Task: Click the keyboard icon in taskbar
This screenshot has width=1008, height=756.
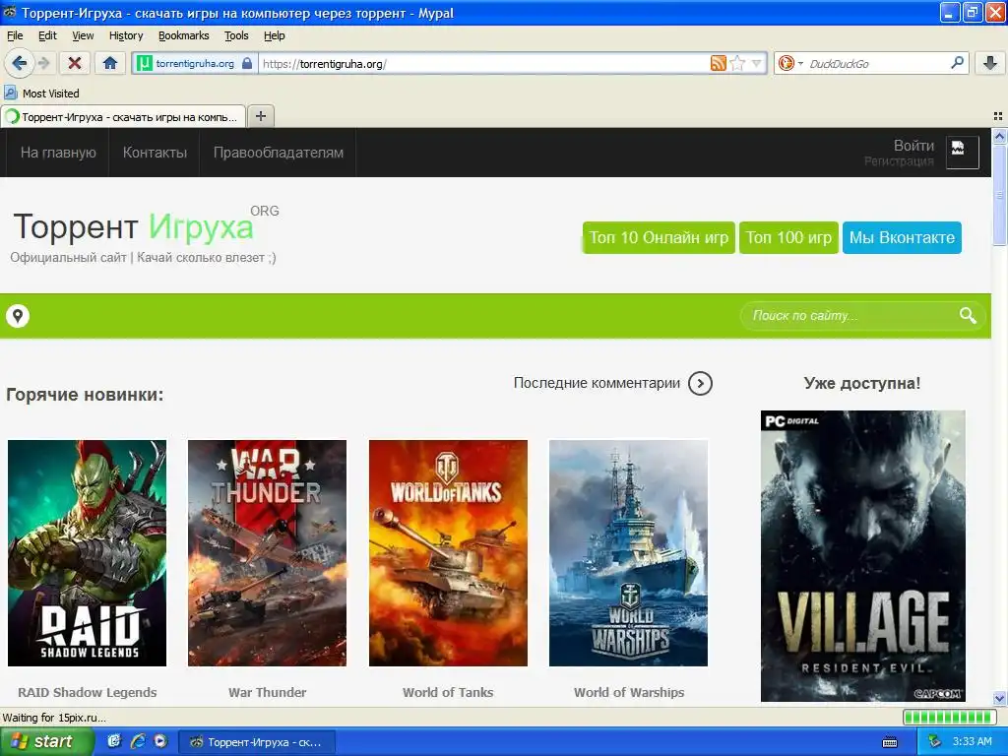Action: click(890, 742)
